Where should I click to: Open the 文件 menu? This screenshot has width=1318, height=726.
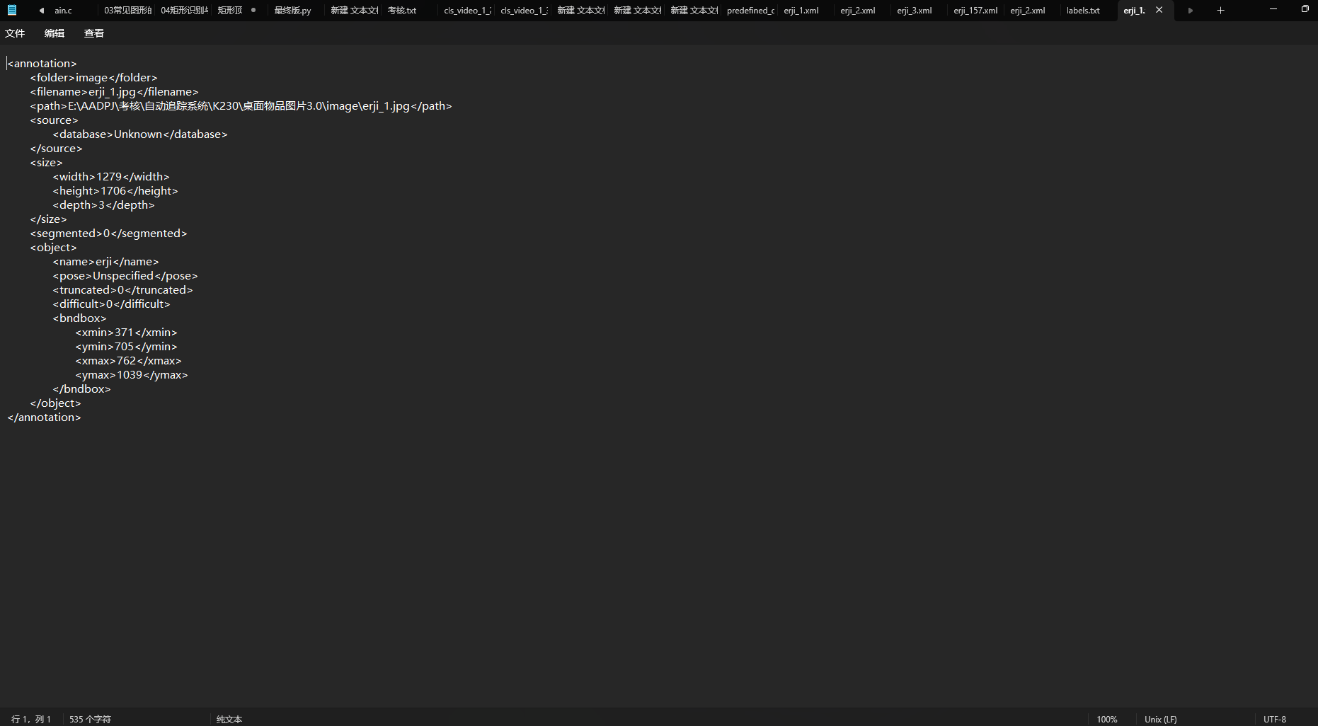click(x=15, y=33)
